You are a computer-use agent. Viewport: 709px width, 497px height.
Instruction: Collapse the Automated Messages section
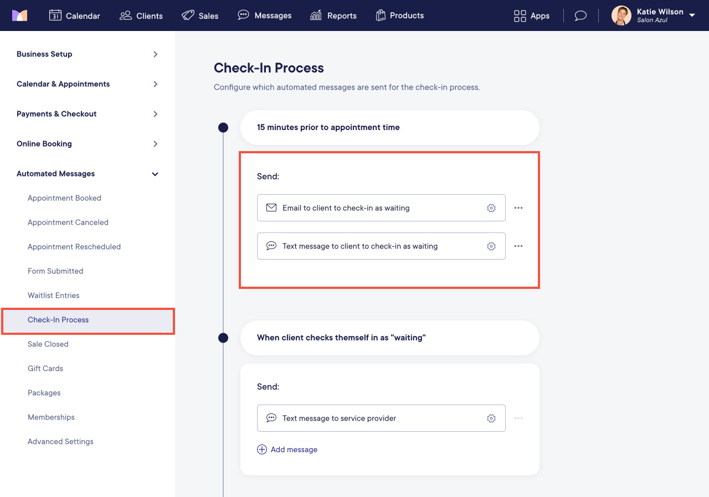pyautogui.click(x=88, y=174)
